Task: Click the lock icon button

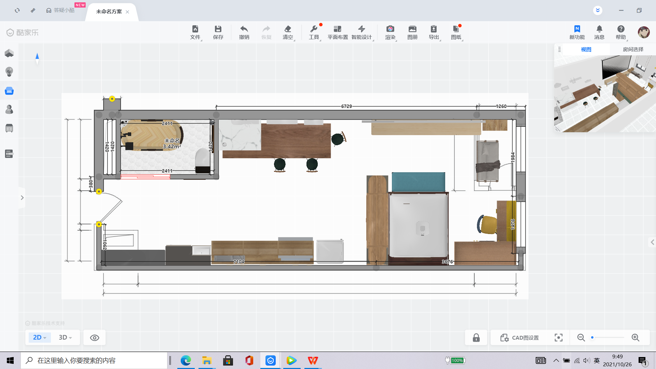Action: (x=476, y=338)
